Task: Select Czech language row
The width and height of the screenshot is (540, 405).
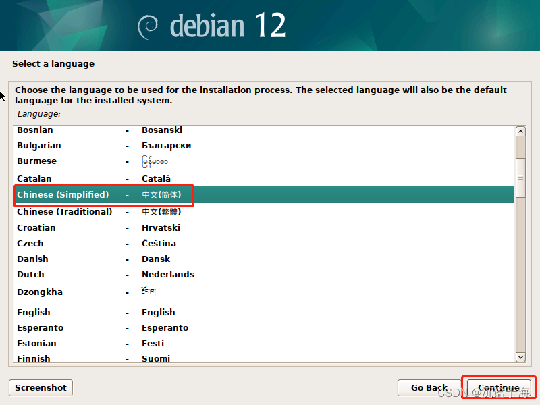Action: [x=264, y=243]
